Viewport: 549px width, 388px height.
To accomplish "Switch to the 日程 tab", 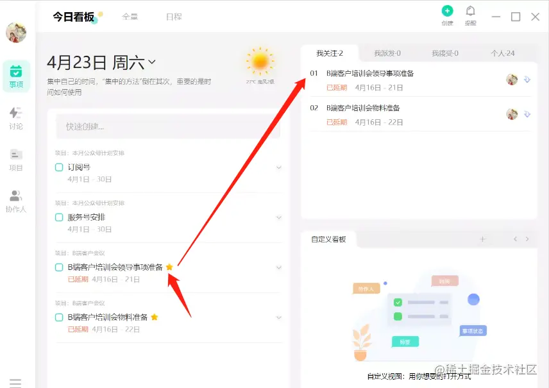I will 174,17.
